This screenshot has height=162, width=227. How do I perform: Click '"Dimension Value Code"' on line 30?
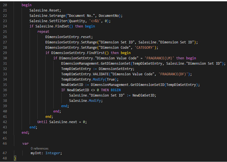tap(117, 58)
